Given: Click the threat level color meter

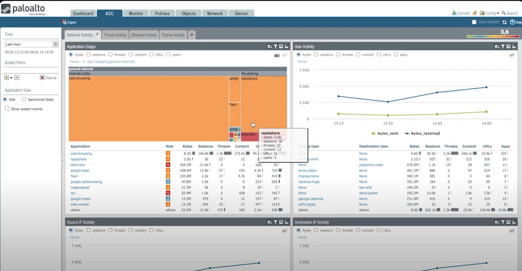Looking at the screenshot, I should coord(494,37).
